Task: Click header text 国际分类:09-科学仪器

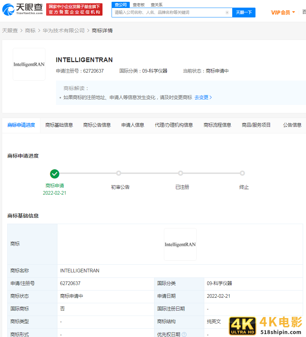Action: (143, 71)
